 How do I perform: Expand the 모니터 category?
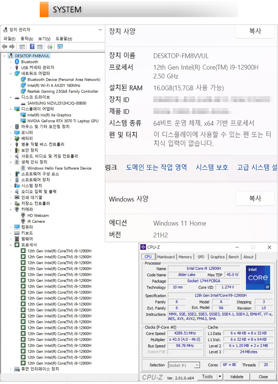[10, 133]
